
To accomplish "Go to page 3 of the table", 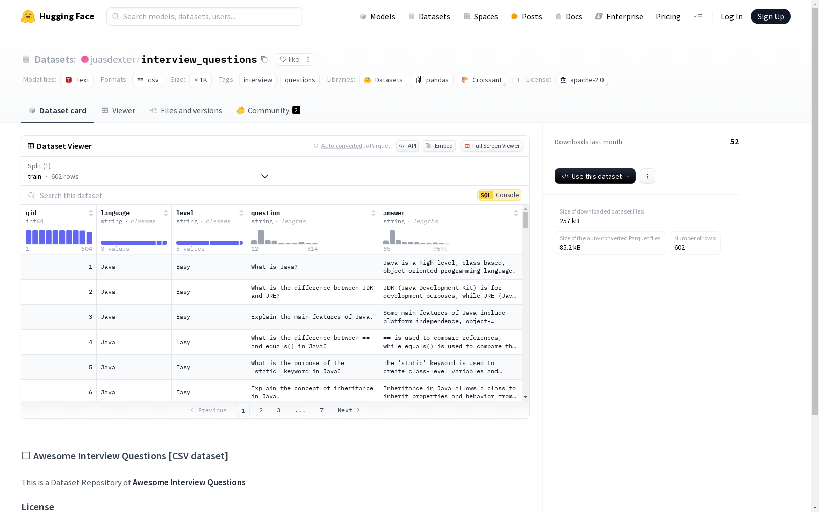I will click(279, 410).
